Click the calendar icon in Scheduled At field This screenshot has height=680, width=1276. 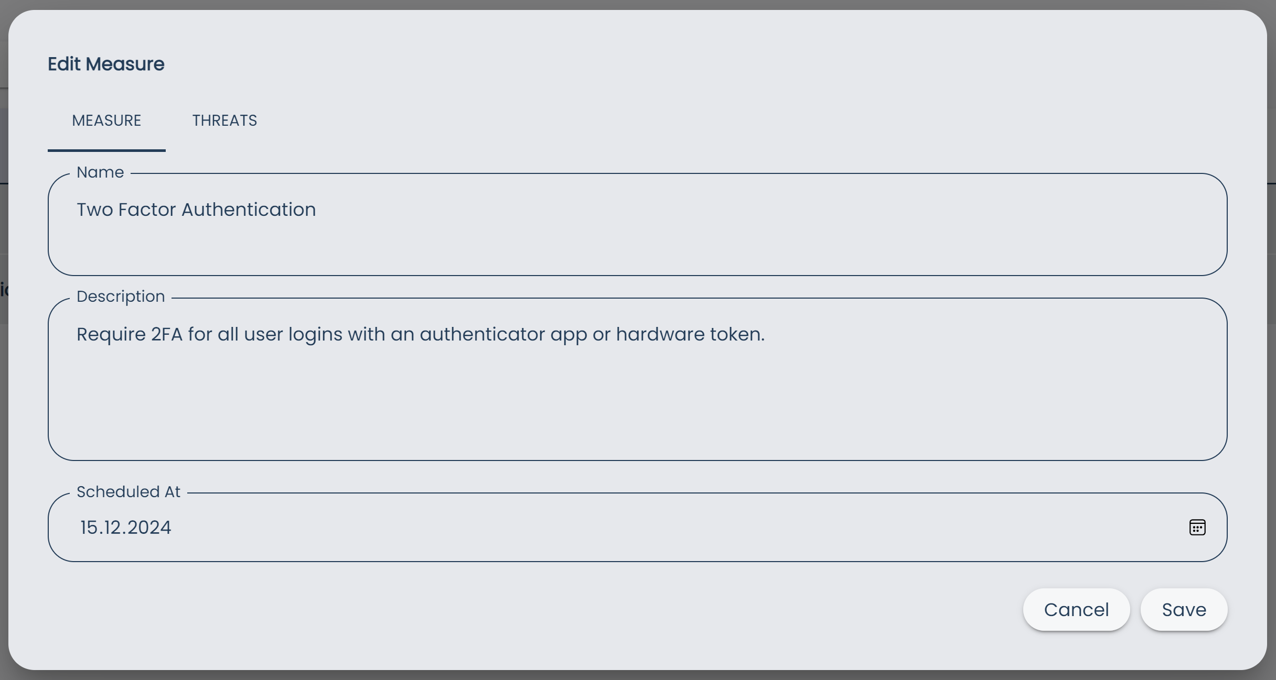1197,527
